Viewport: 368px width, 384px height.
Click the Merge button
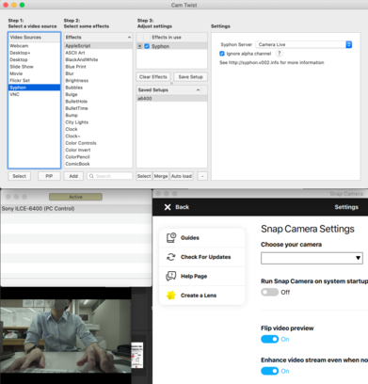(x=161, y=176)
